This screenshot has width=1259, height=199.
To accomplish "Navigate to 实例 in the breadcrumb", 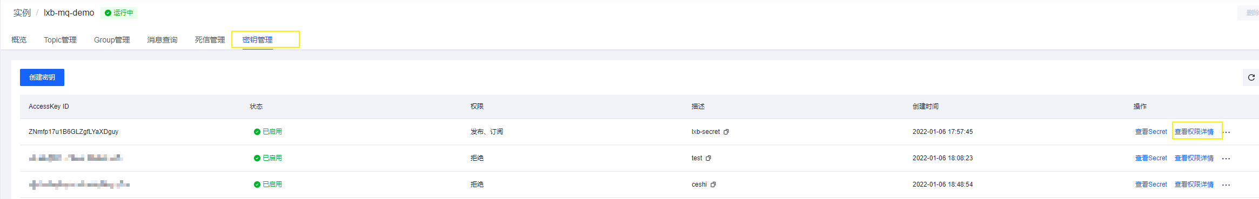I will (x=22, y=13).
